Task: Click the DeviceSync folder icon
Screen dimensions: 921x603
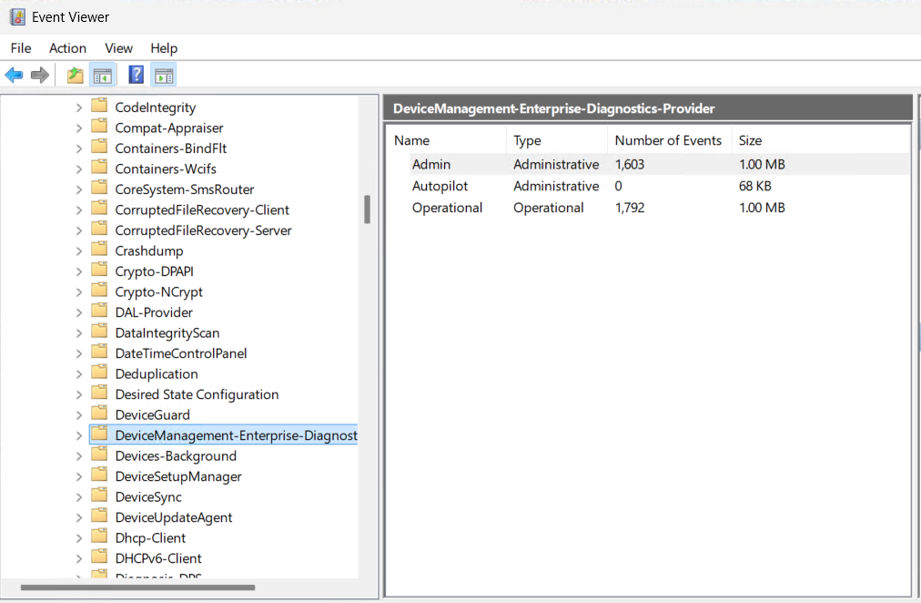Action: pos(100,496)
